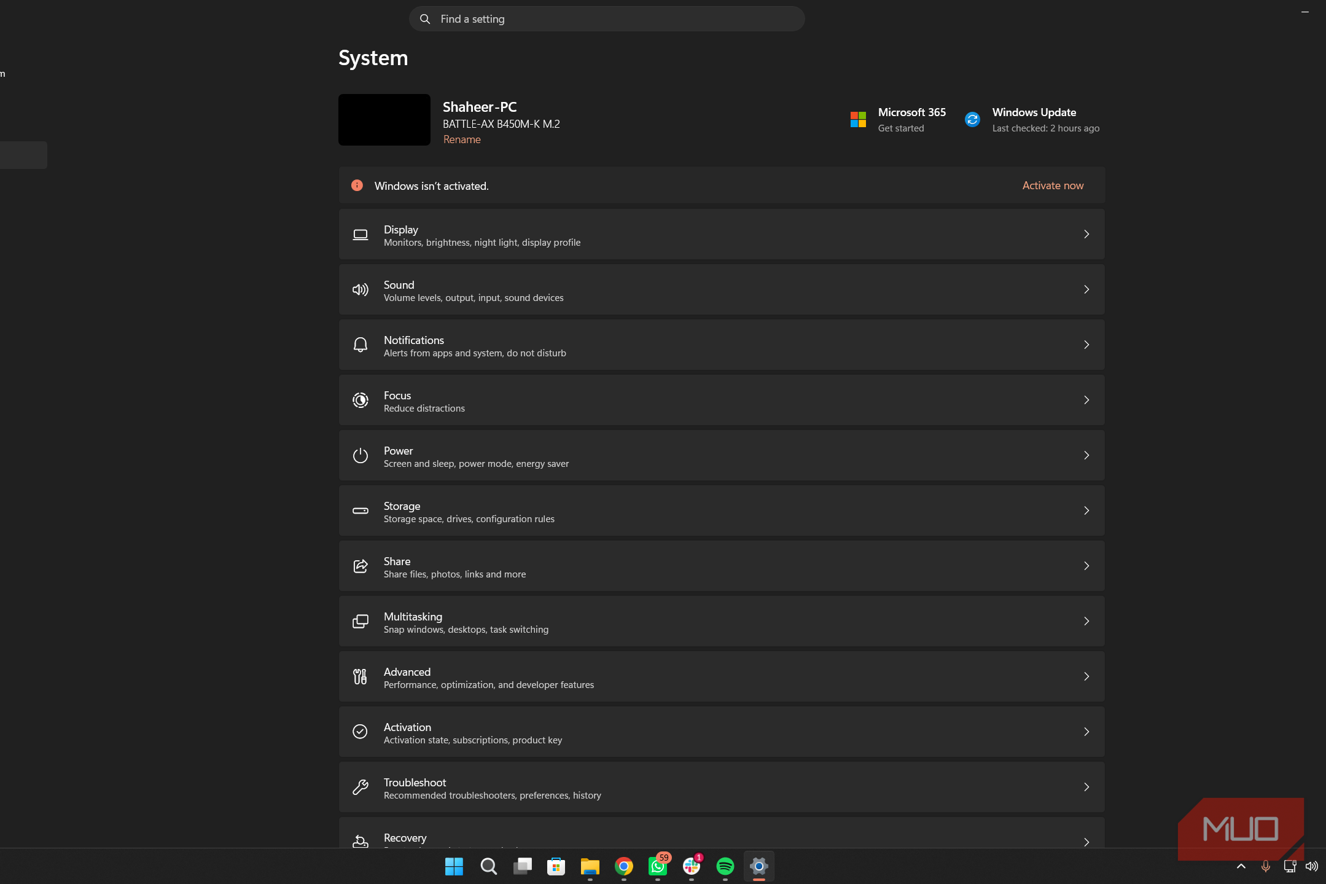
Task: Click the Display laptop icon
Action: point(361,235)
